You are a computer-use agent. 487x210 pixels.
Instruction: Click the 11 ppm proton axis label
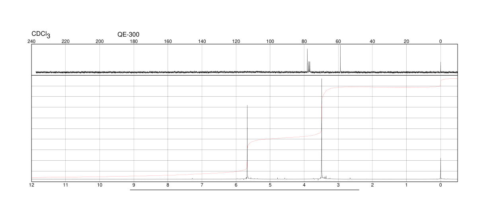(66, 185)
